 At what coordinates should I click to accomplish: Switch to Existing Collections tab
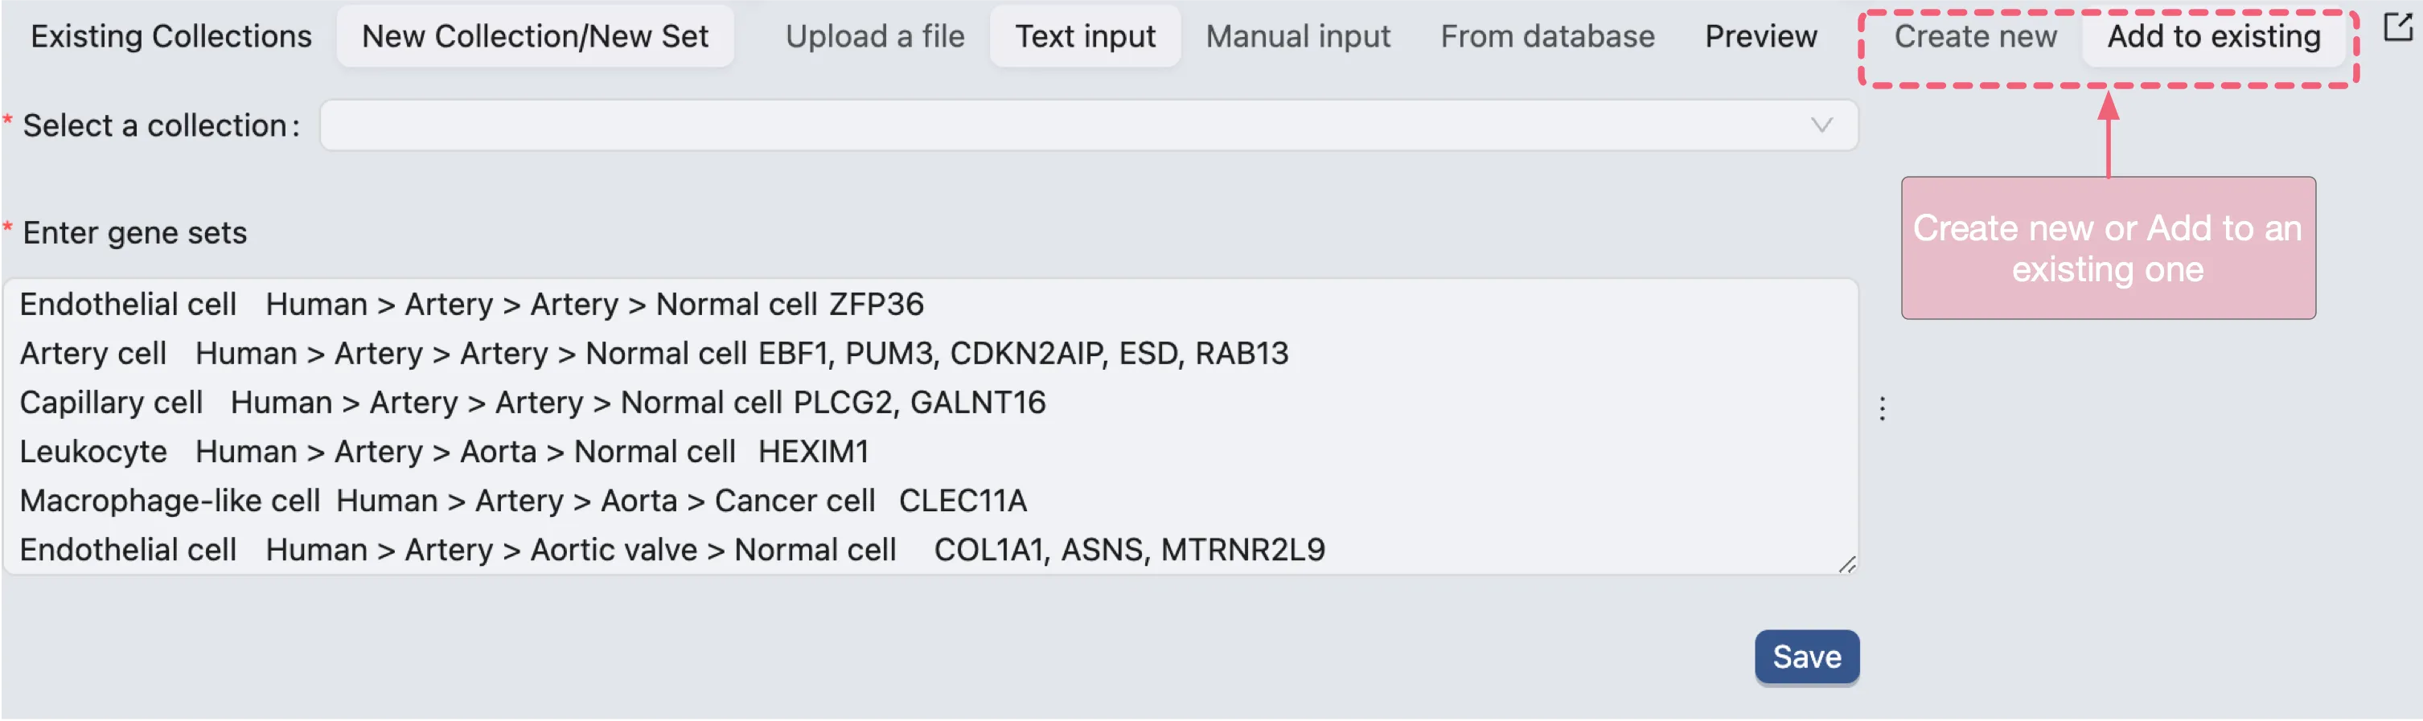pos(170,35)
